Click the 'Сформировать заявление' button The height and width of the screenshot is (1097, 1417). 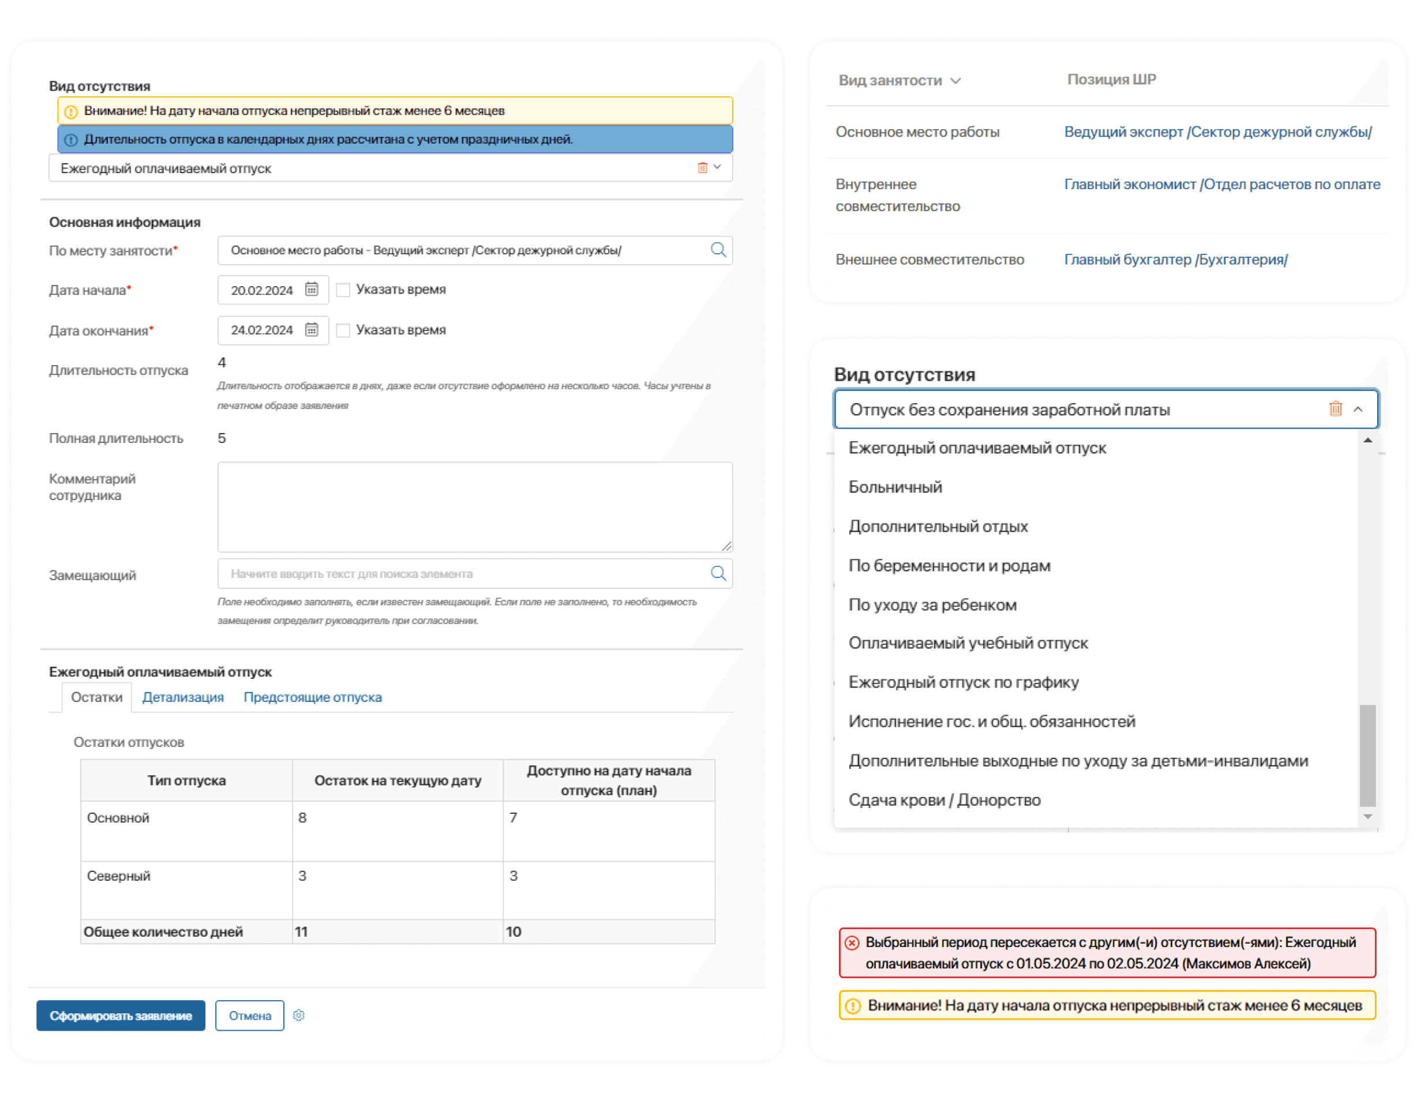pyautogui.click(x=121, y=1015)
